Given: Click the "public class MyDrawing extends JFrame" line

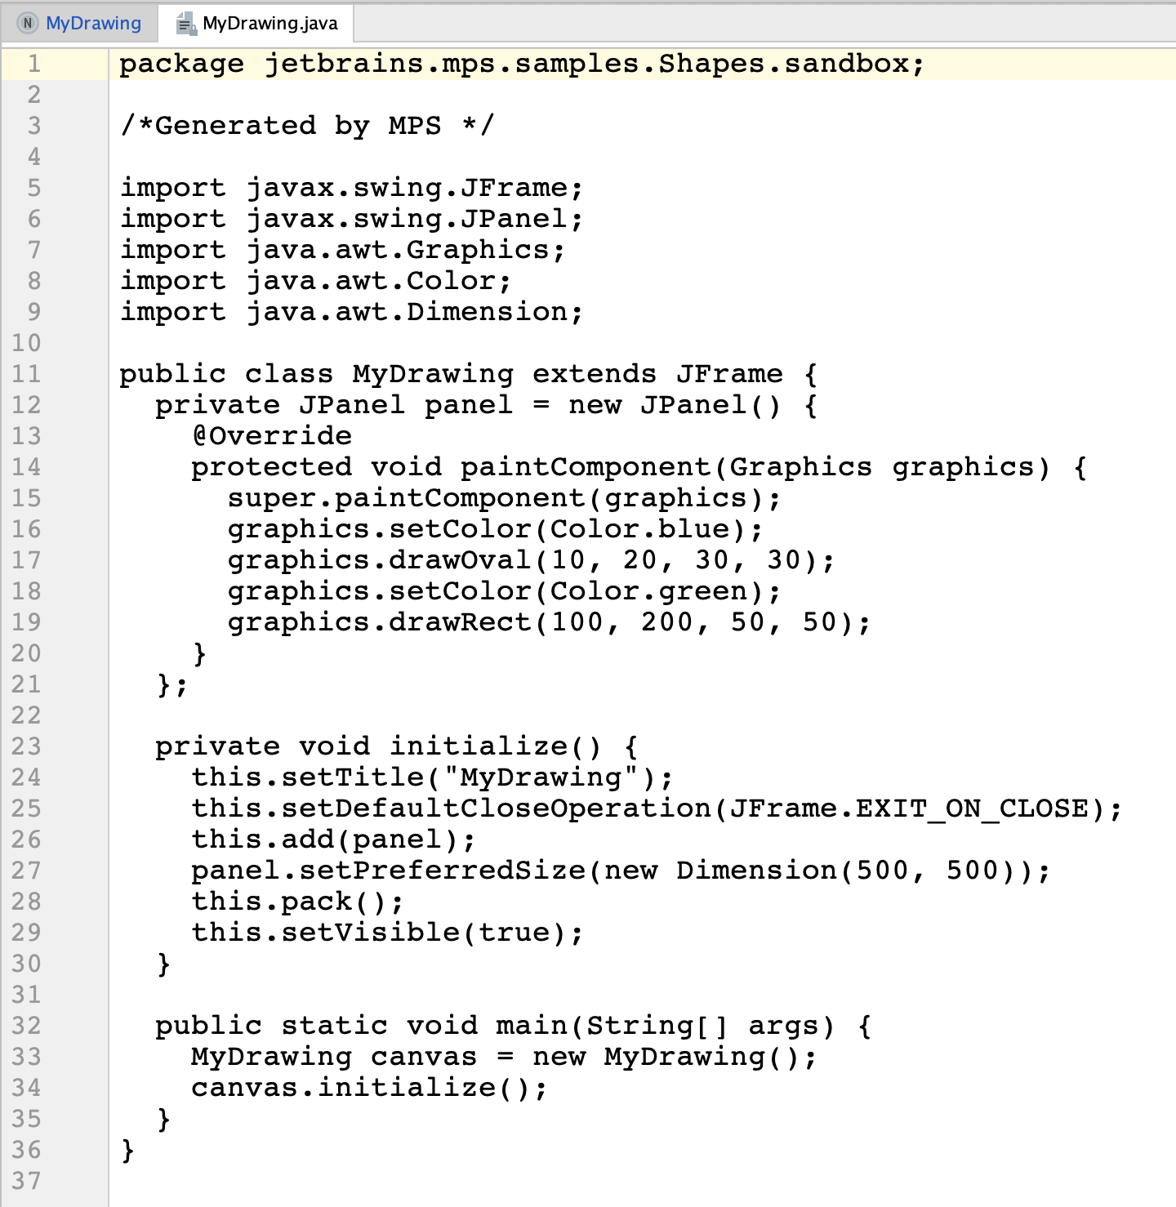Looking at the screenshot, I should point(469,374).
